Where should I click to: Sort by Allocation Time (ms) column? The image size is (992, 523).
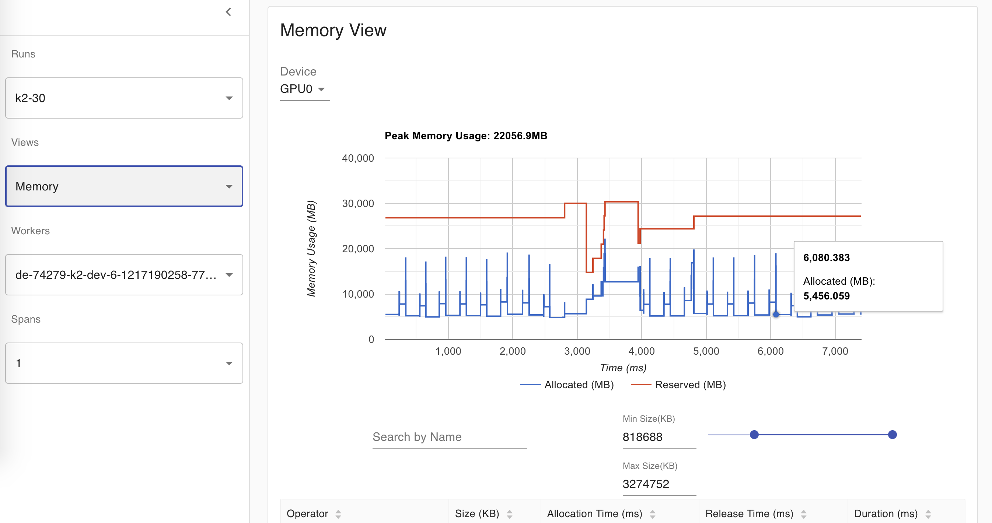point(652,514)
